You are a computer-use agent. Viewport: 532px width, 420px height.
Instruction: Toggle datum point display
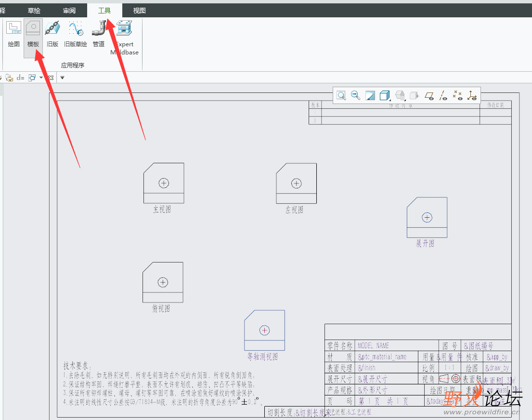[457, 95]
